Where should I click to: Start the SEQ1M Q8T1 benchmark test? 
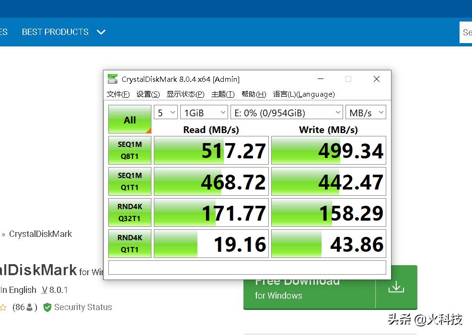click(x=129, y=150)
